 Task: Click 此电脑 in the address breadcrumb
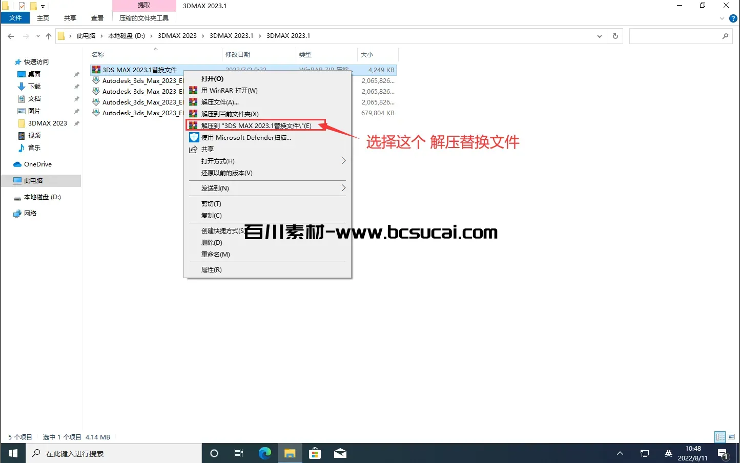click(86, 36)
